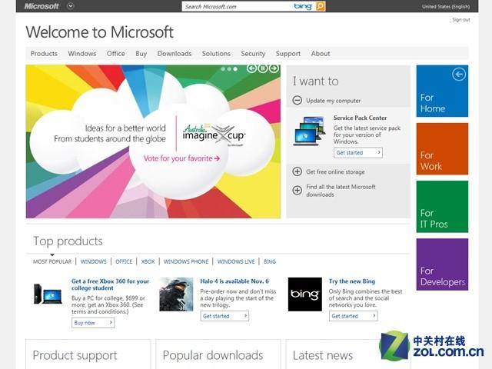The height and width of the screenshot is (369, 492).
Task: Click the black Bing logo tile
Action: coord(305,294)
